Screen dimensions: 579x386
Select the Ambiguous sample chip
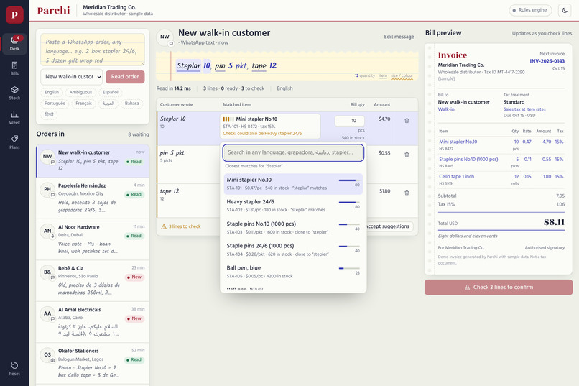click(80, 92)
